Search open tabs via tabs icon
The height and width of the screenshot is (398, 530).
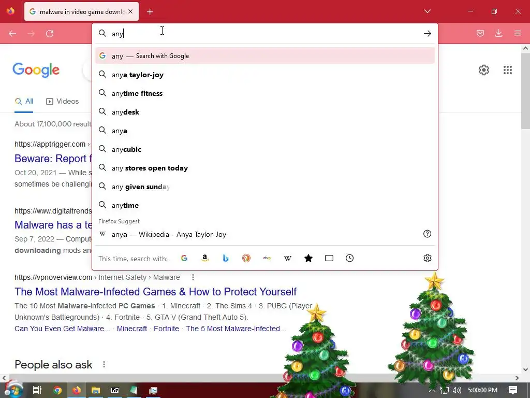pos(329,258)
